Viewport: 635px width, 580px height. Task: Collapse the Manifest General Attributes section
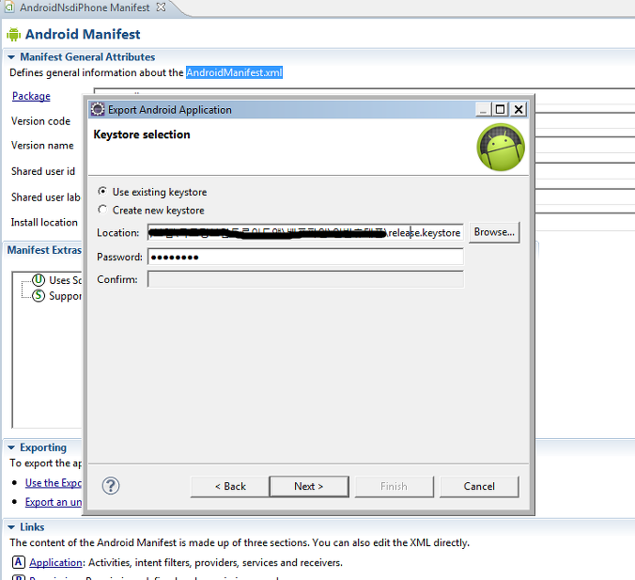(11, 57)
